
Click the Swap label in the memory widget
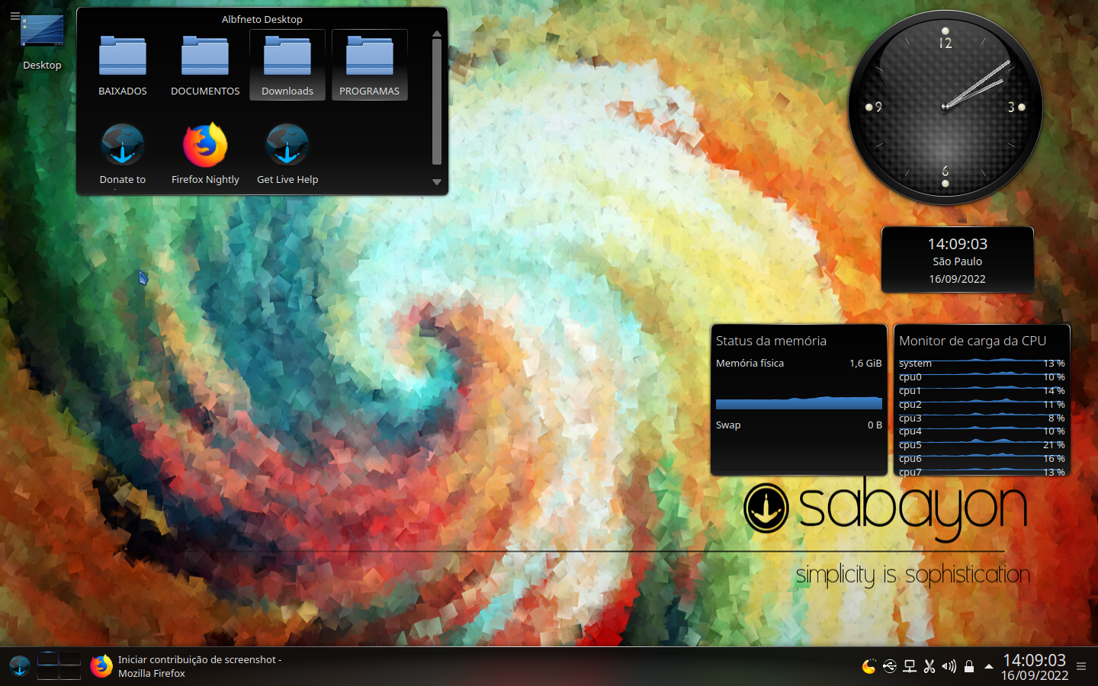click(x=728, y=425)
